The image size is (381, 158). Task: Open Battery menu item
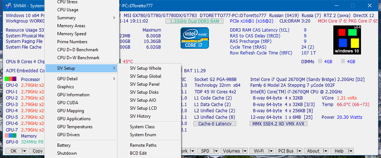pos(82,145)
